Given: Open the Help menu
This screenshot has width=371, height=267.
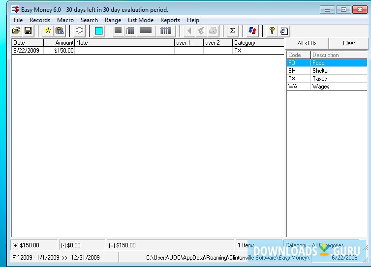Looking at the screenshot, I should [x=193, y=20].
